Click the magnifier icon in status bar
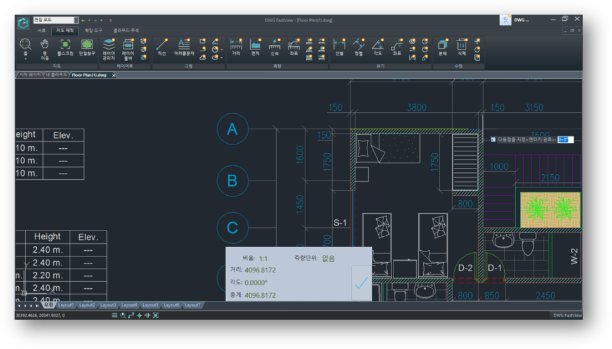The image size is (612, 349). [123, 315]
